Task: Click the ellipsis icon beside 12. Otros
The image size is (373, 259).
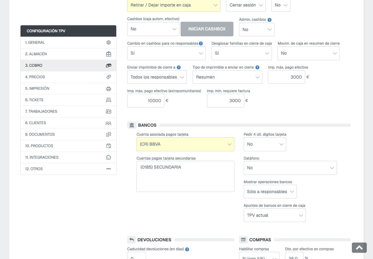Action: coord(108,169)
